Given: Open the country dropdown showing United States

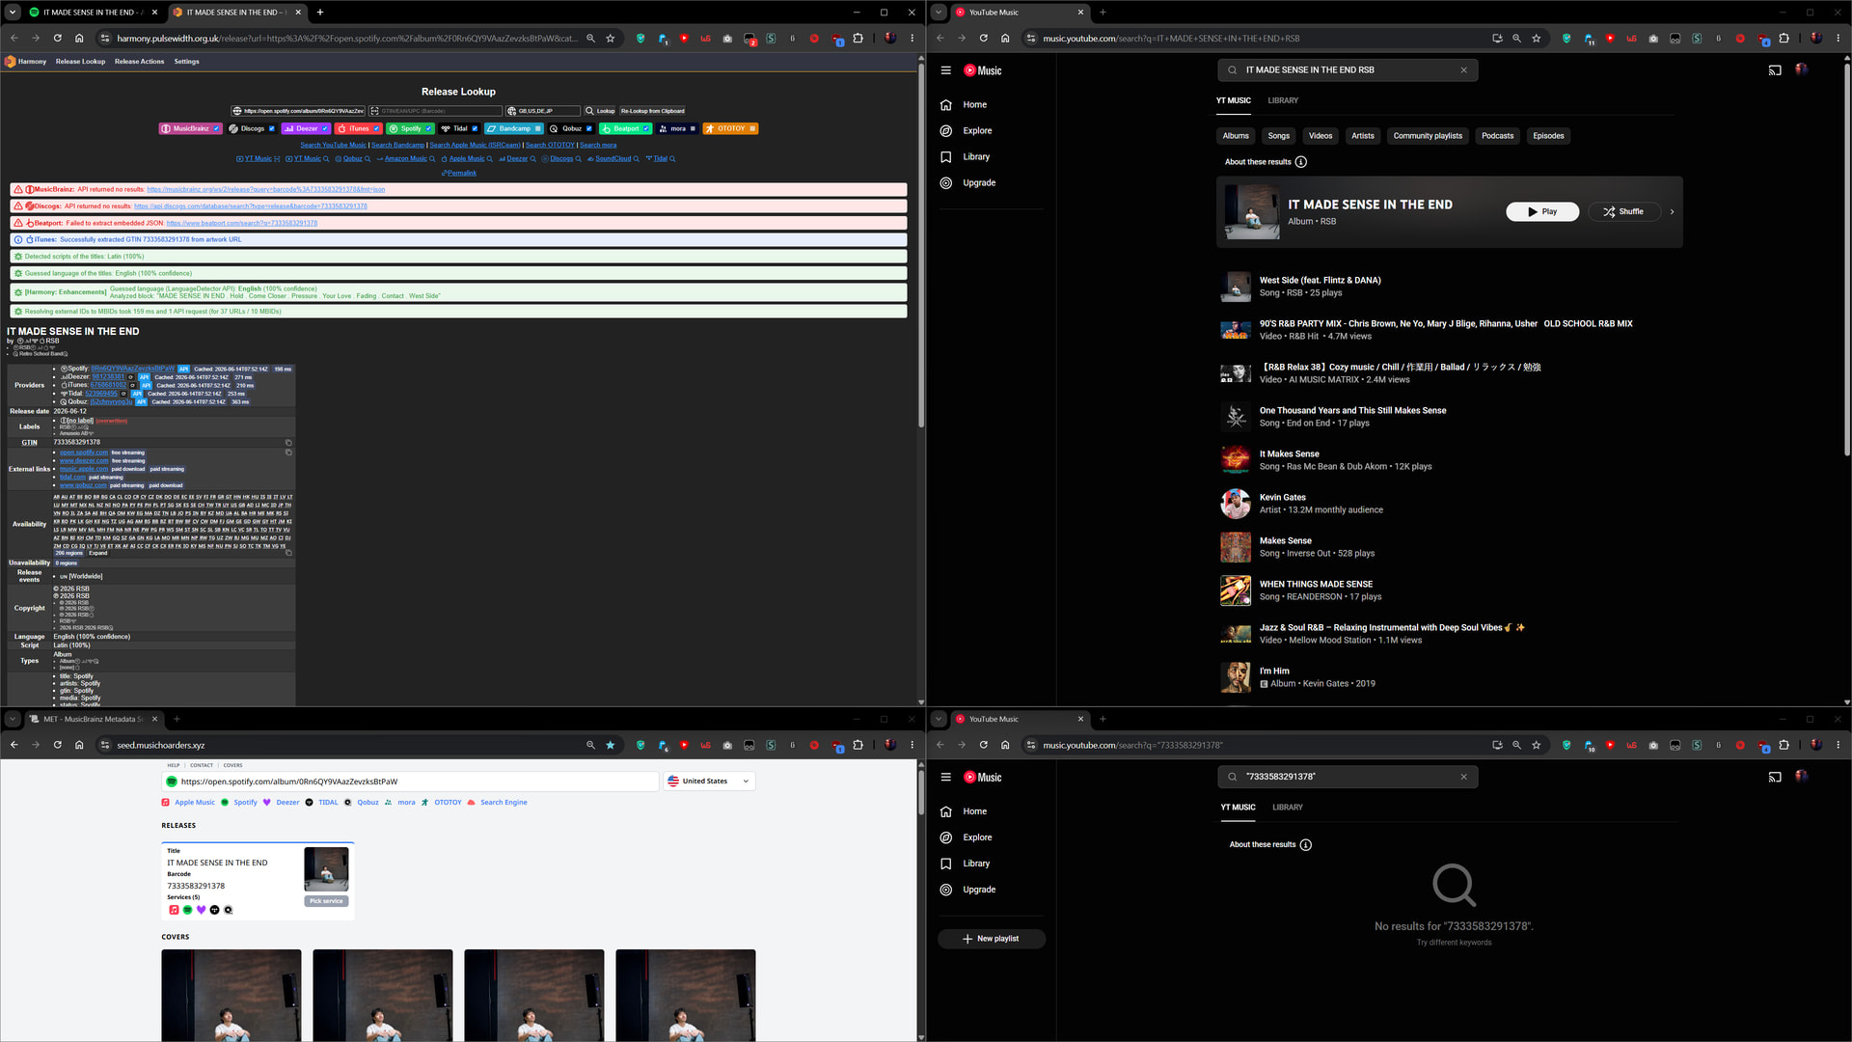Looking at the screenshot, I should tap(709, 781).
